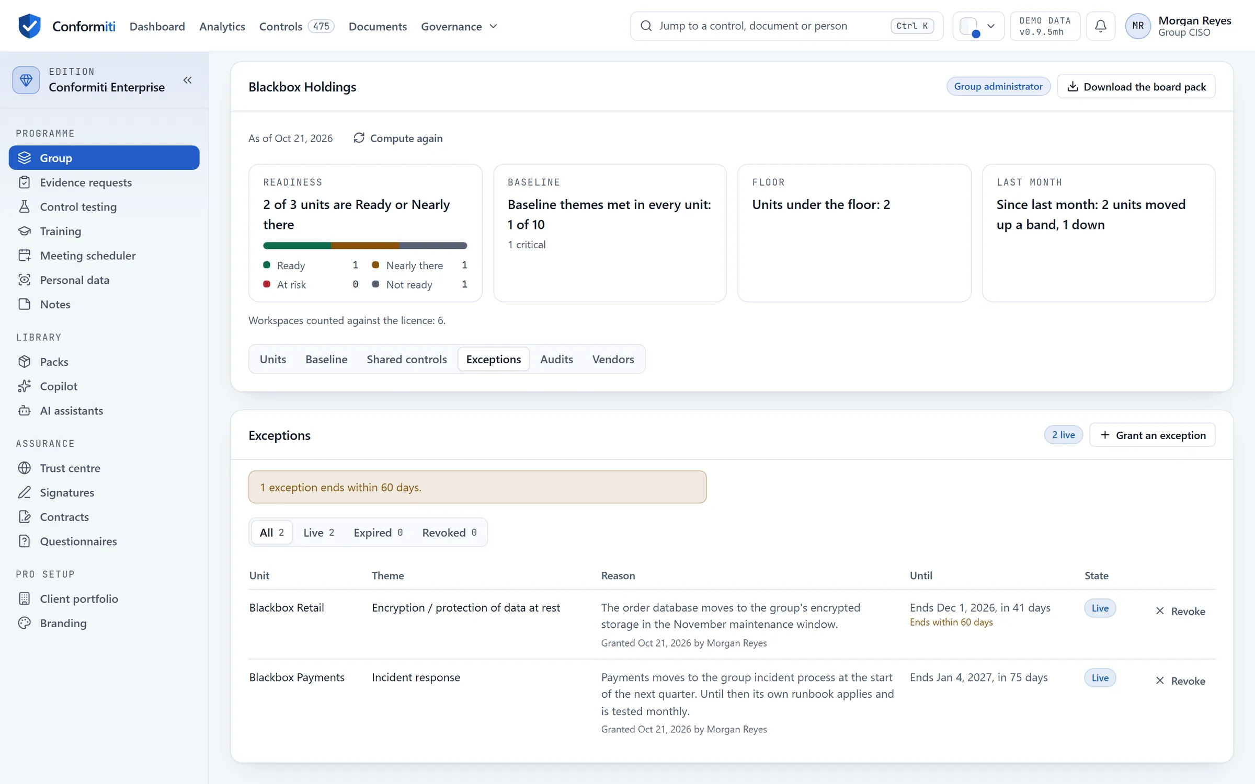This screenshot has height=784, width=1255.
Task: Click the Branding palette icon
Action: click(25, 623)
